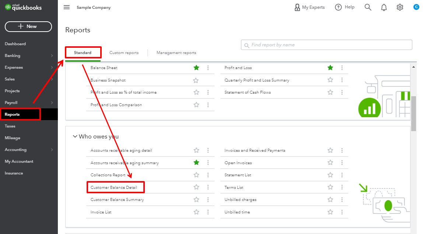Click the reports list scrollbar thumb
This screenshot has width=423, height=234.
tap(413, 114)
